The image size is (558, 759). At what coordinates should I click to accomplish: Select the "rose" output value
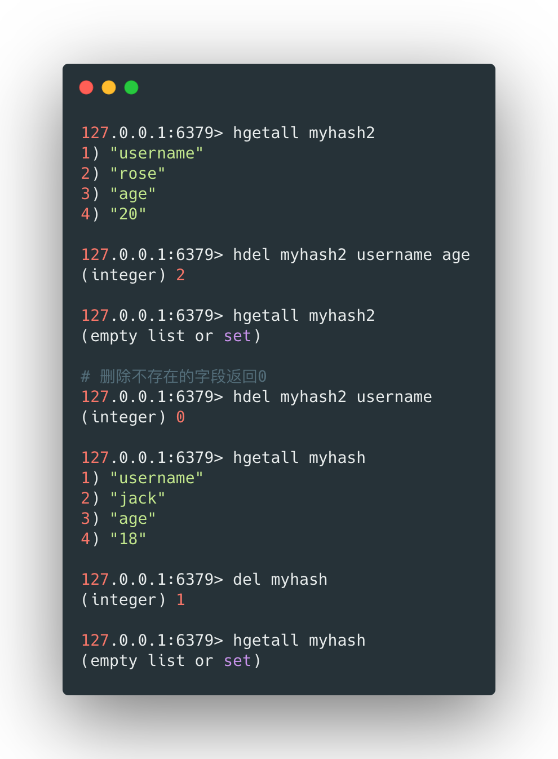(138, 174)
